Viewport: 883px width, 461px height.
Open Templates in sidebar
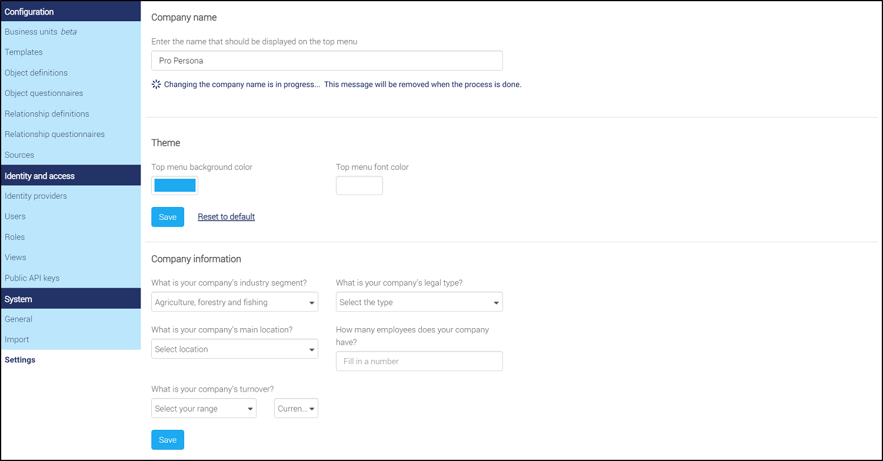(x=24, y=52)
